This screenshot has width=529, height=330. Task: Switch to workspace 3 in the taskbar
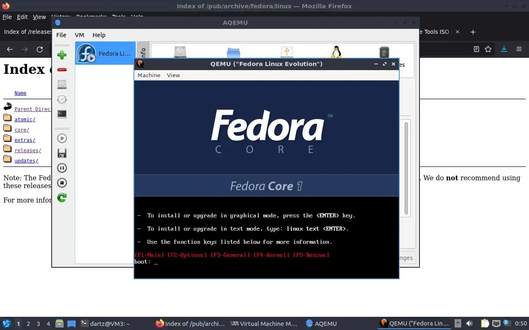[38, 324]
